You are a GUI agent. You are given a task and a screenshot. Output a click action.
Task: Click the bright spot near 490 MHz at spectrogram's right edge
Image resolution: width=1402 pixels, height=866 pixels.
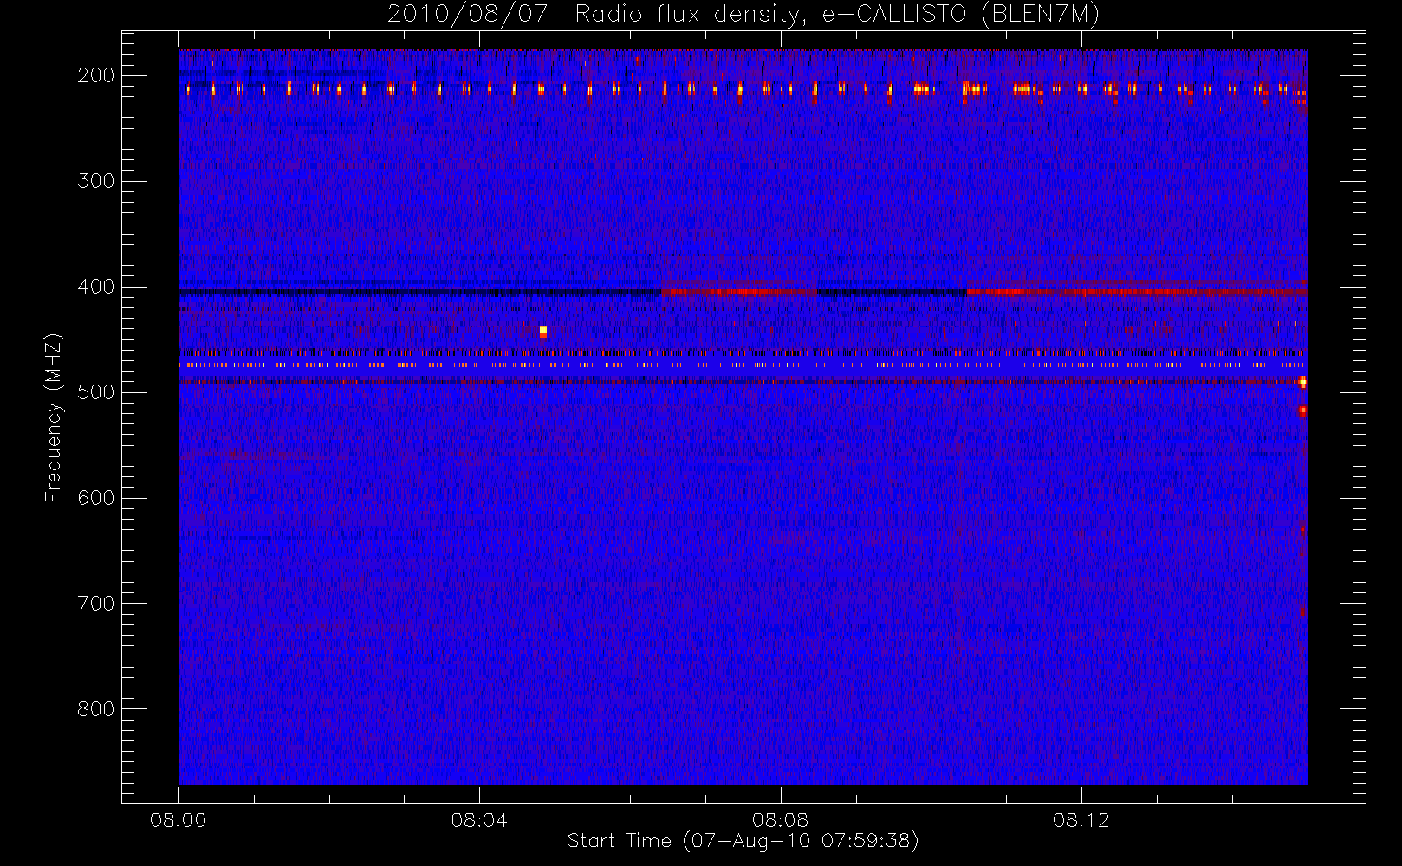(x=1302, y=382)
